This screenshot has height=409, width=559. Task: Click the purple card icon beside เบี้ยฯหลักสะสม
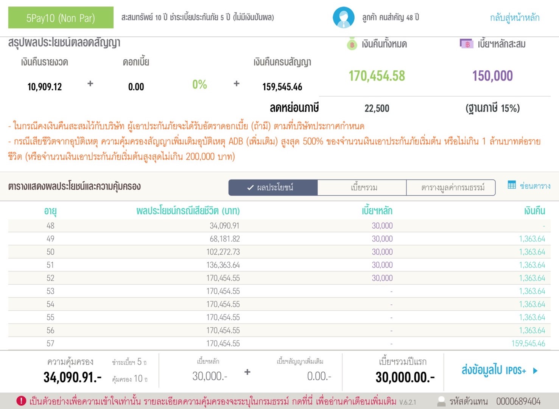click(466, 44)
